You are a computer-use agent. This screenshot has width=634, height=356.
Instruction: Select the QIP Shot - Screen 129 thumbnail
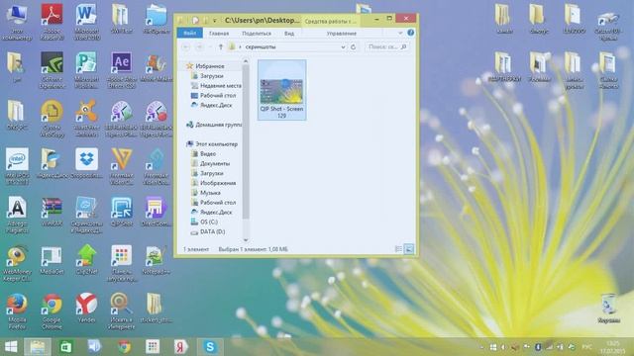(281, 90)
